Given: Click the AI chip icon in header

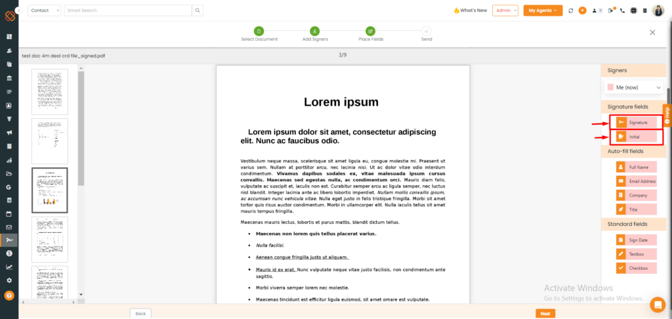Looking at the screenshot, I should coord(633,11).
